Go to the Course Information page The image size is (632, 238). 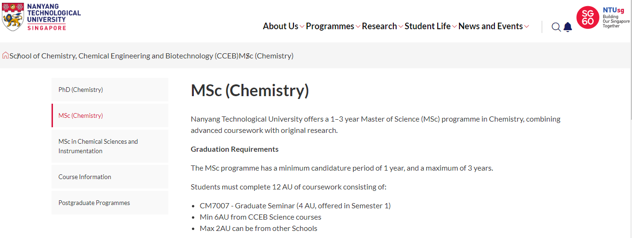(110, 177)
